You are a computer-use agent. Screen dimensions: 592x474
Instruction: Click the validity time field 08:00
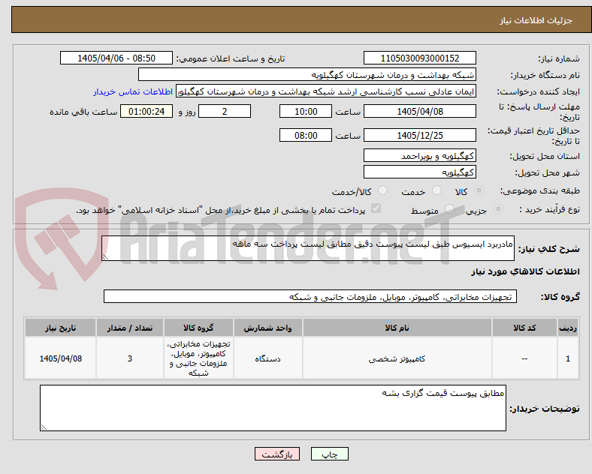pyautogui.click(x=306, y=135)
